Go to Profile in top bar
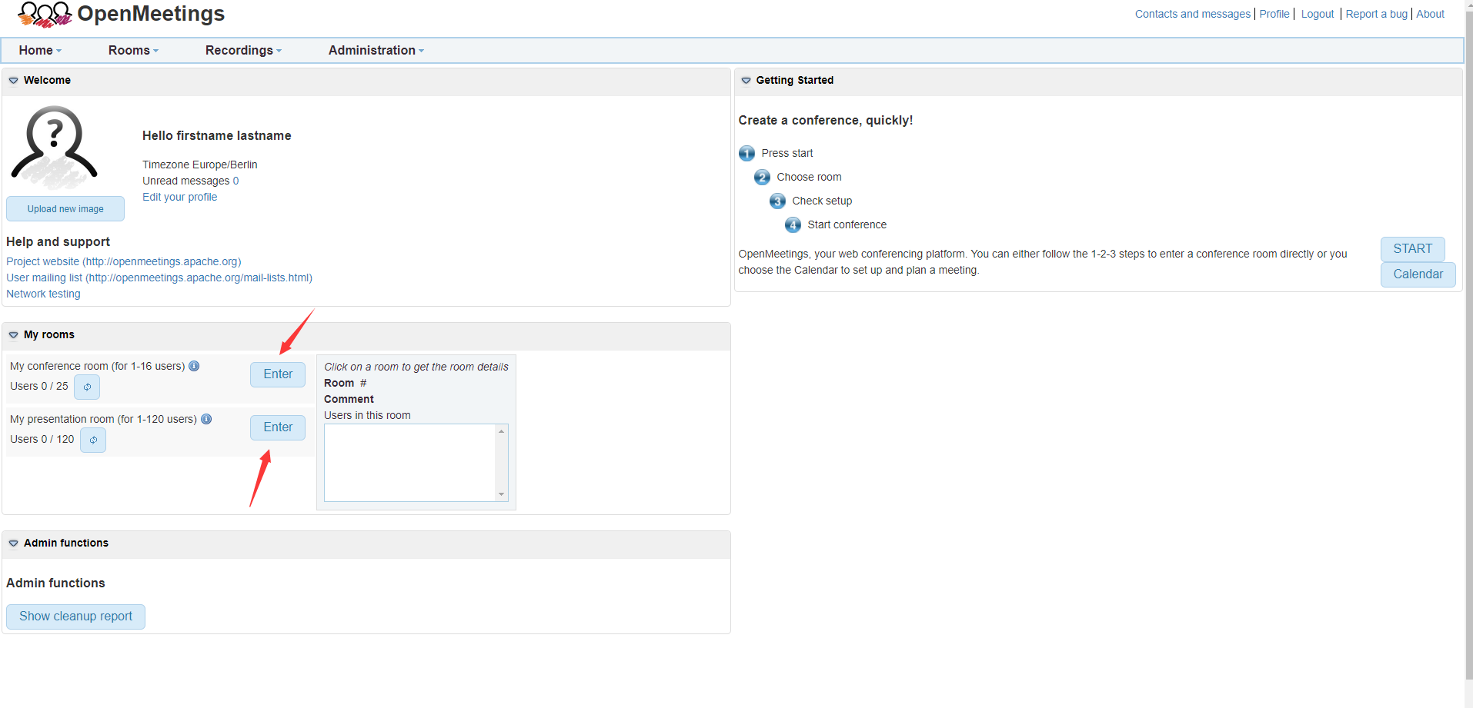 1274,14
